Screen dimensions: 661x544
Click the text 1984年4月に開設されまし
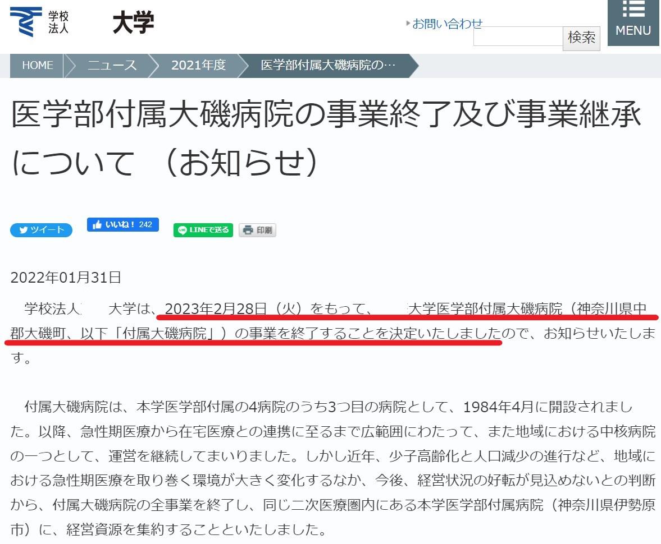pyautogui.click(x=548, y=407)
